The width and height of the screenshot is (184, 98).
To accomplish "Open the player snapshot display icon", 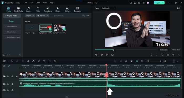I will pos(178,8).
